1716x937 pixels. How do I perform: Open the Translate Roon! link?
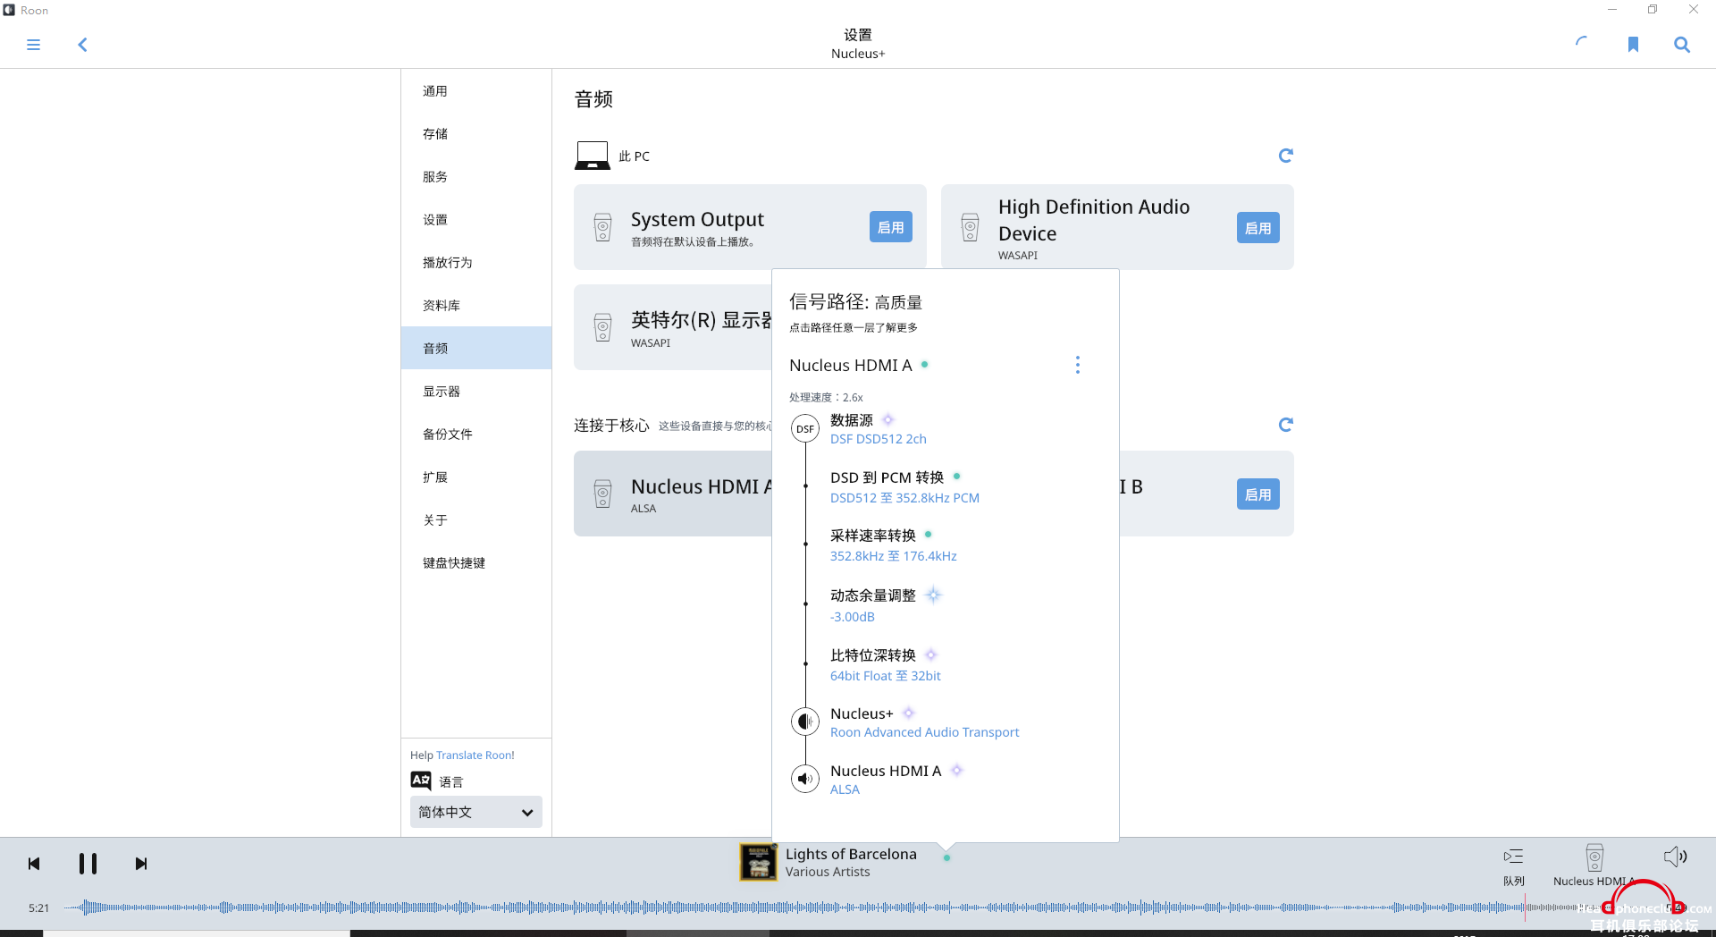[475, 756]
